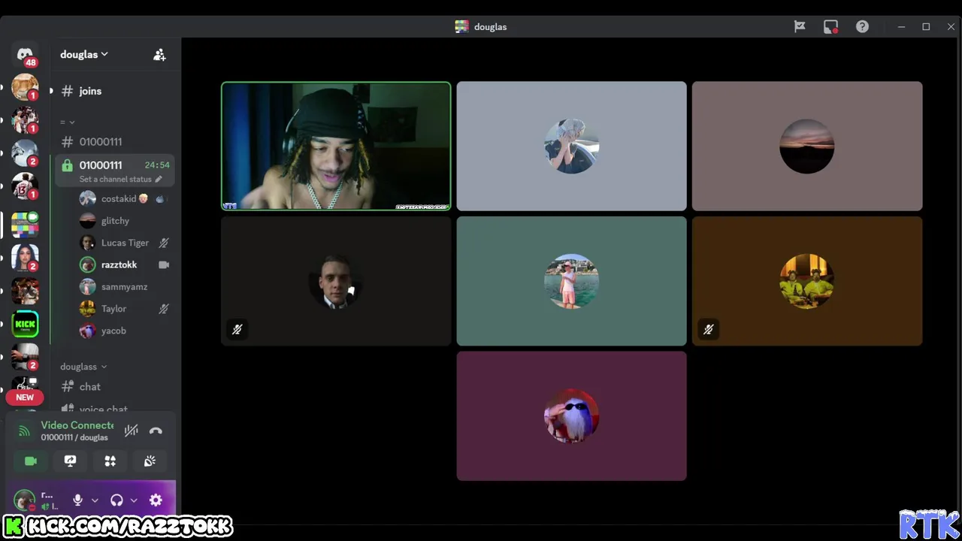Click the 24:54 call timer
The width and height of the screenshot is (962, 541).
(x=157, y=165)
